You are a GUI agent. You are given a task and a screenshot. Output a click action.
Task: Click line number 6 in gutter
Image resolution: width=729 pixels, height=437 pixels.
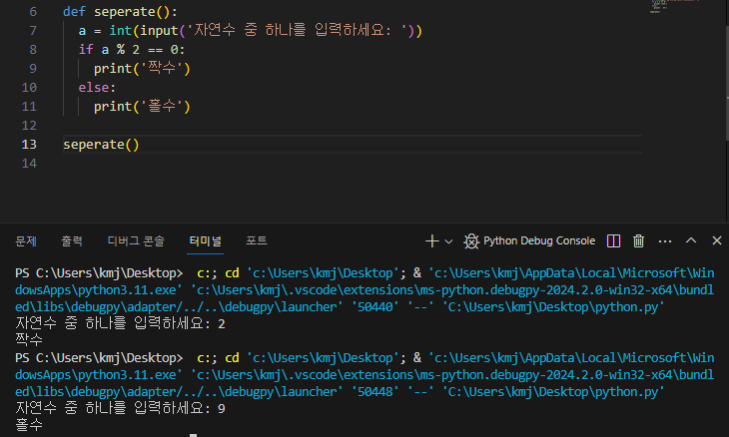point(33,12)
